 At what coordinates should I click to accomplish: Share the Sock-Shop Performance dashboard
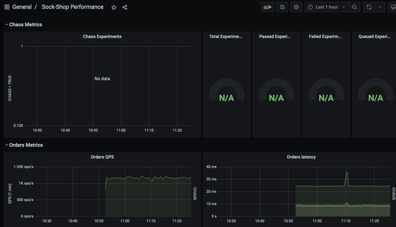click(x=124, y=7)
